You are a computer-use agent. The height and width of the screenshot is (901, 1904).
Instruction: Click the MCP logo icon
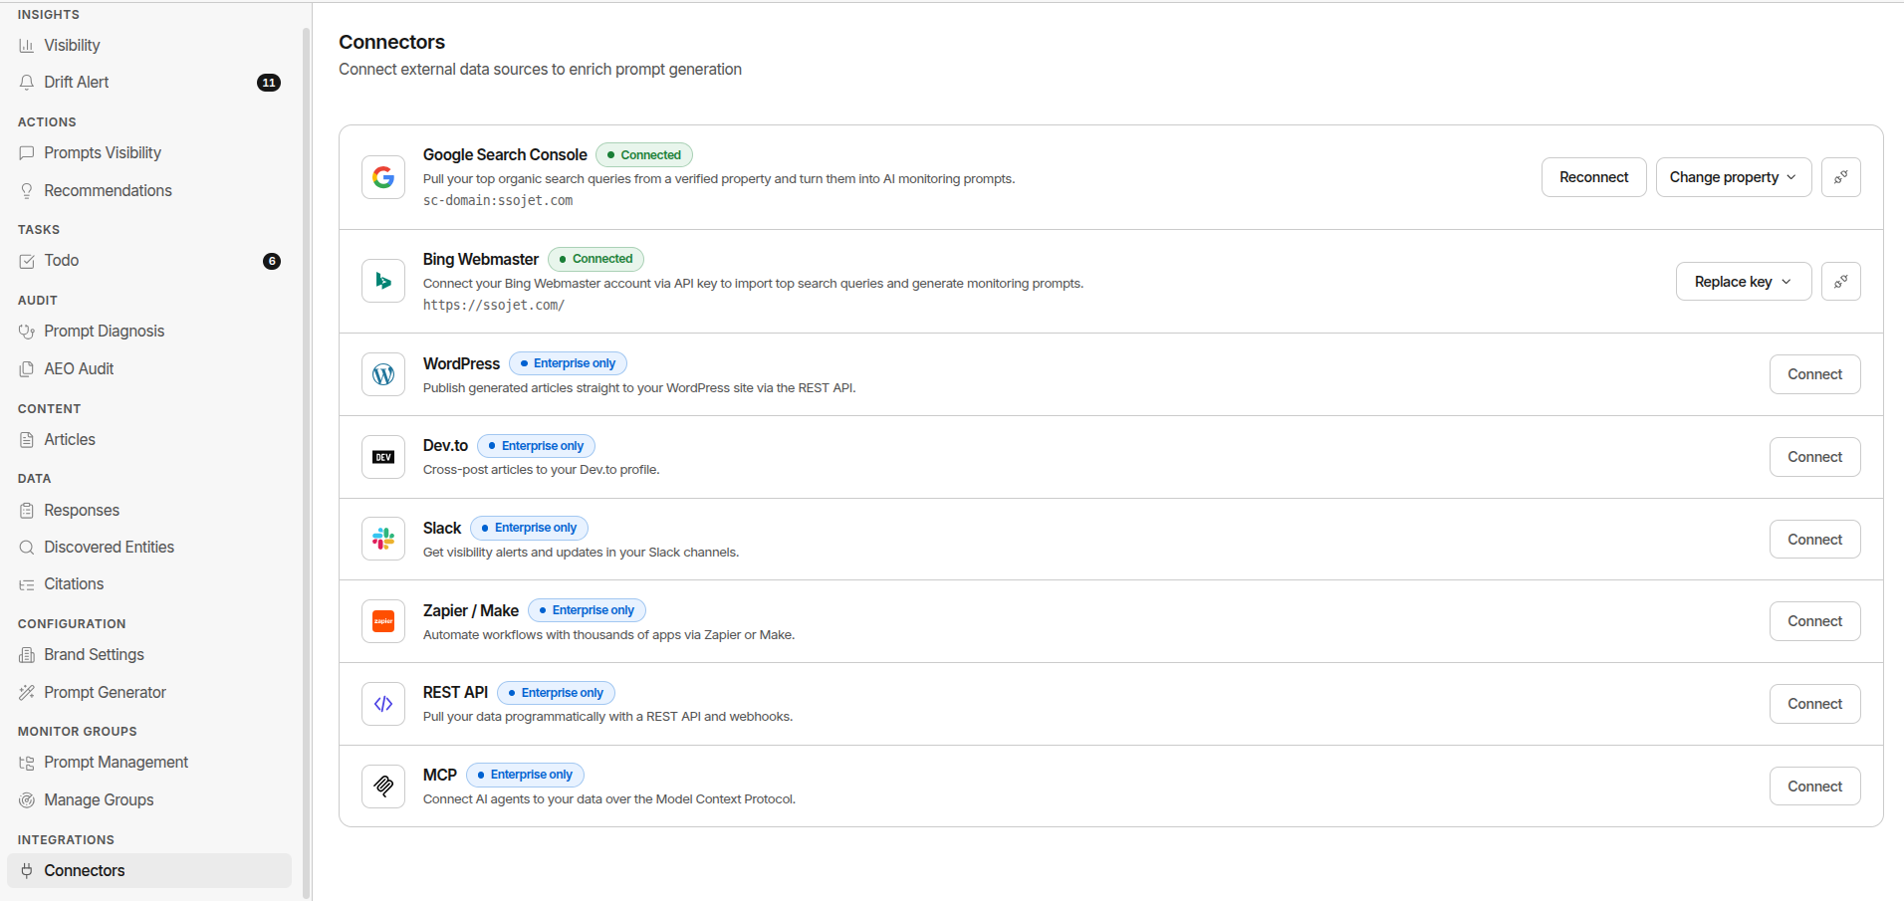(383, 787)
